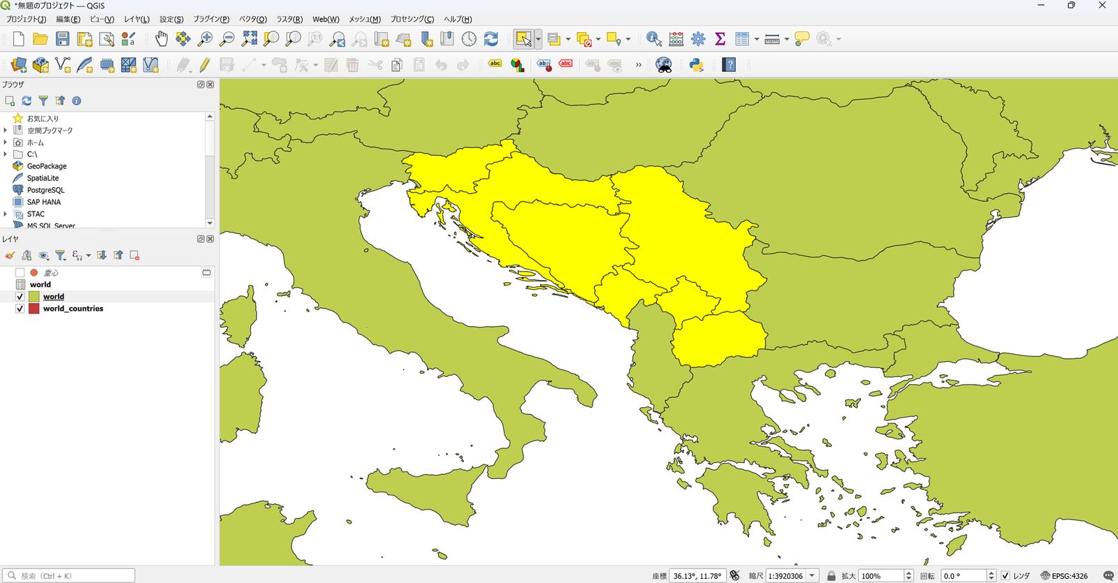
Task: Click the temporal controller clock icon
Action: 469,39
